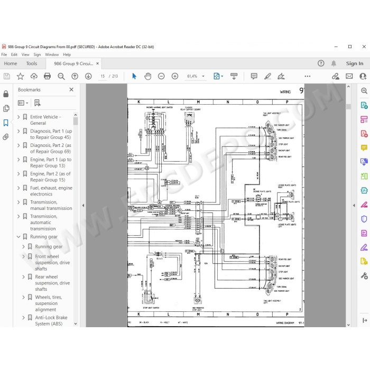
Task: Select the highlight text pen tool
Action: (x=267, y=76)
